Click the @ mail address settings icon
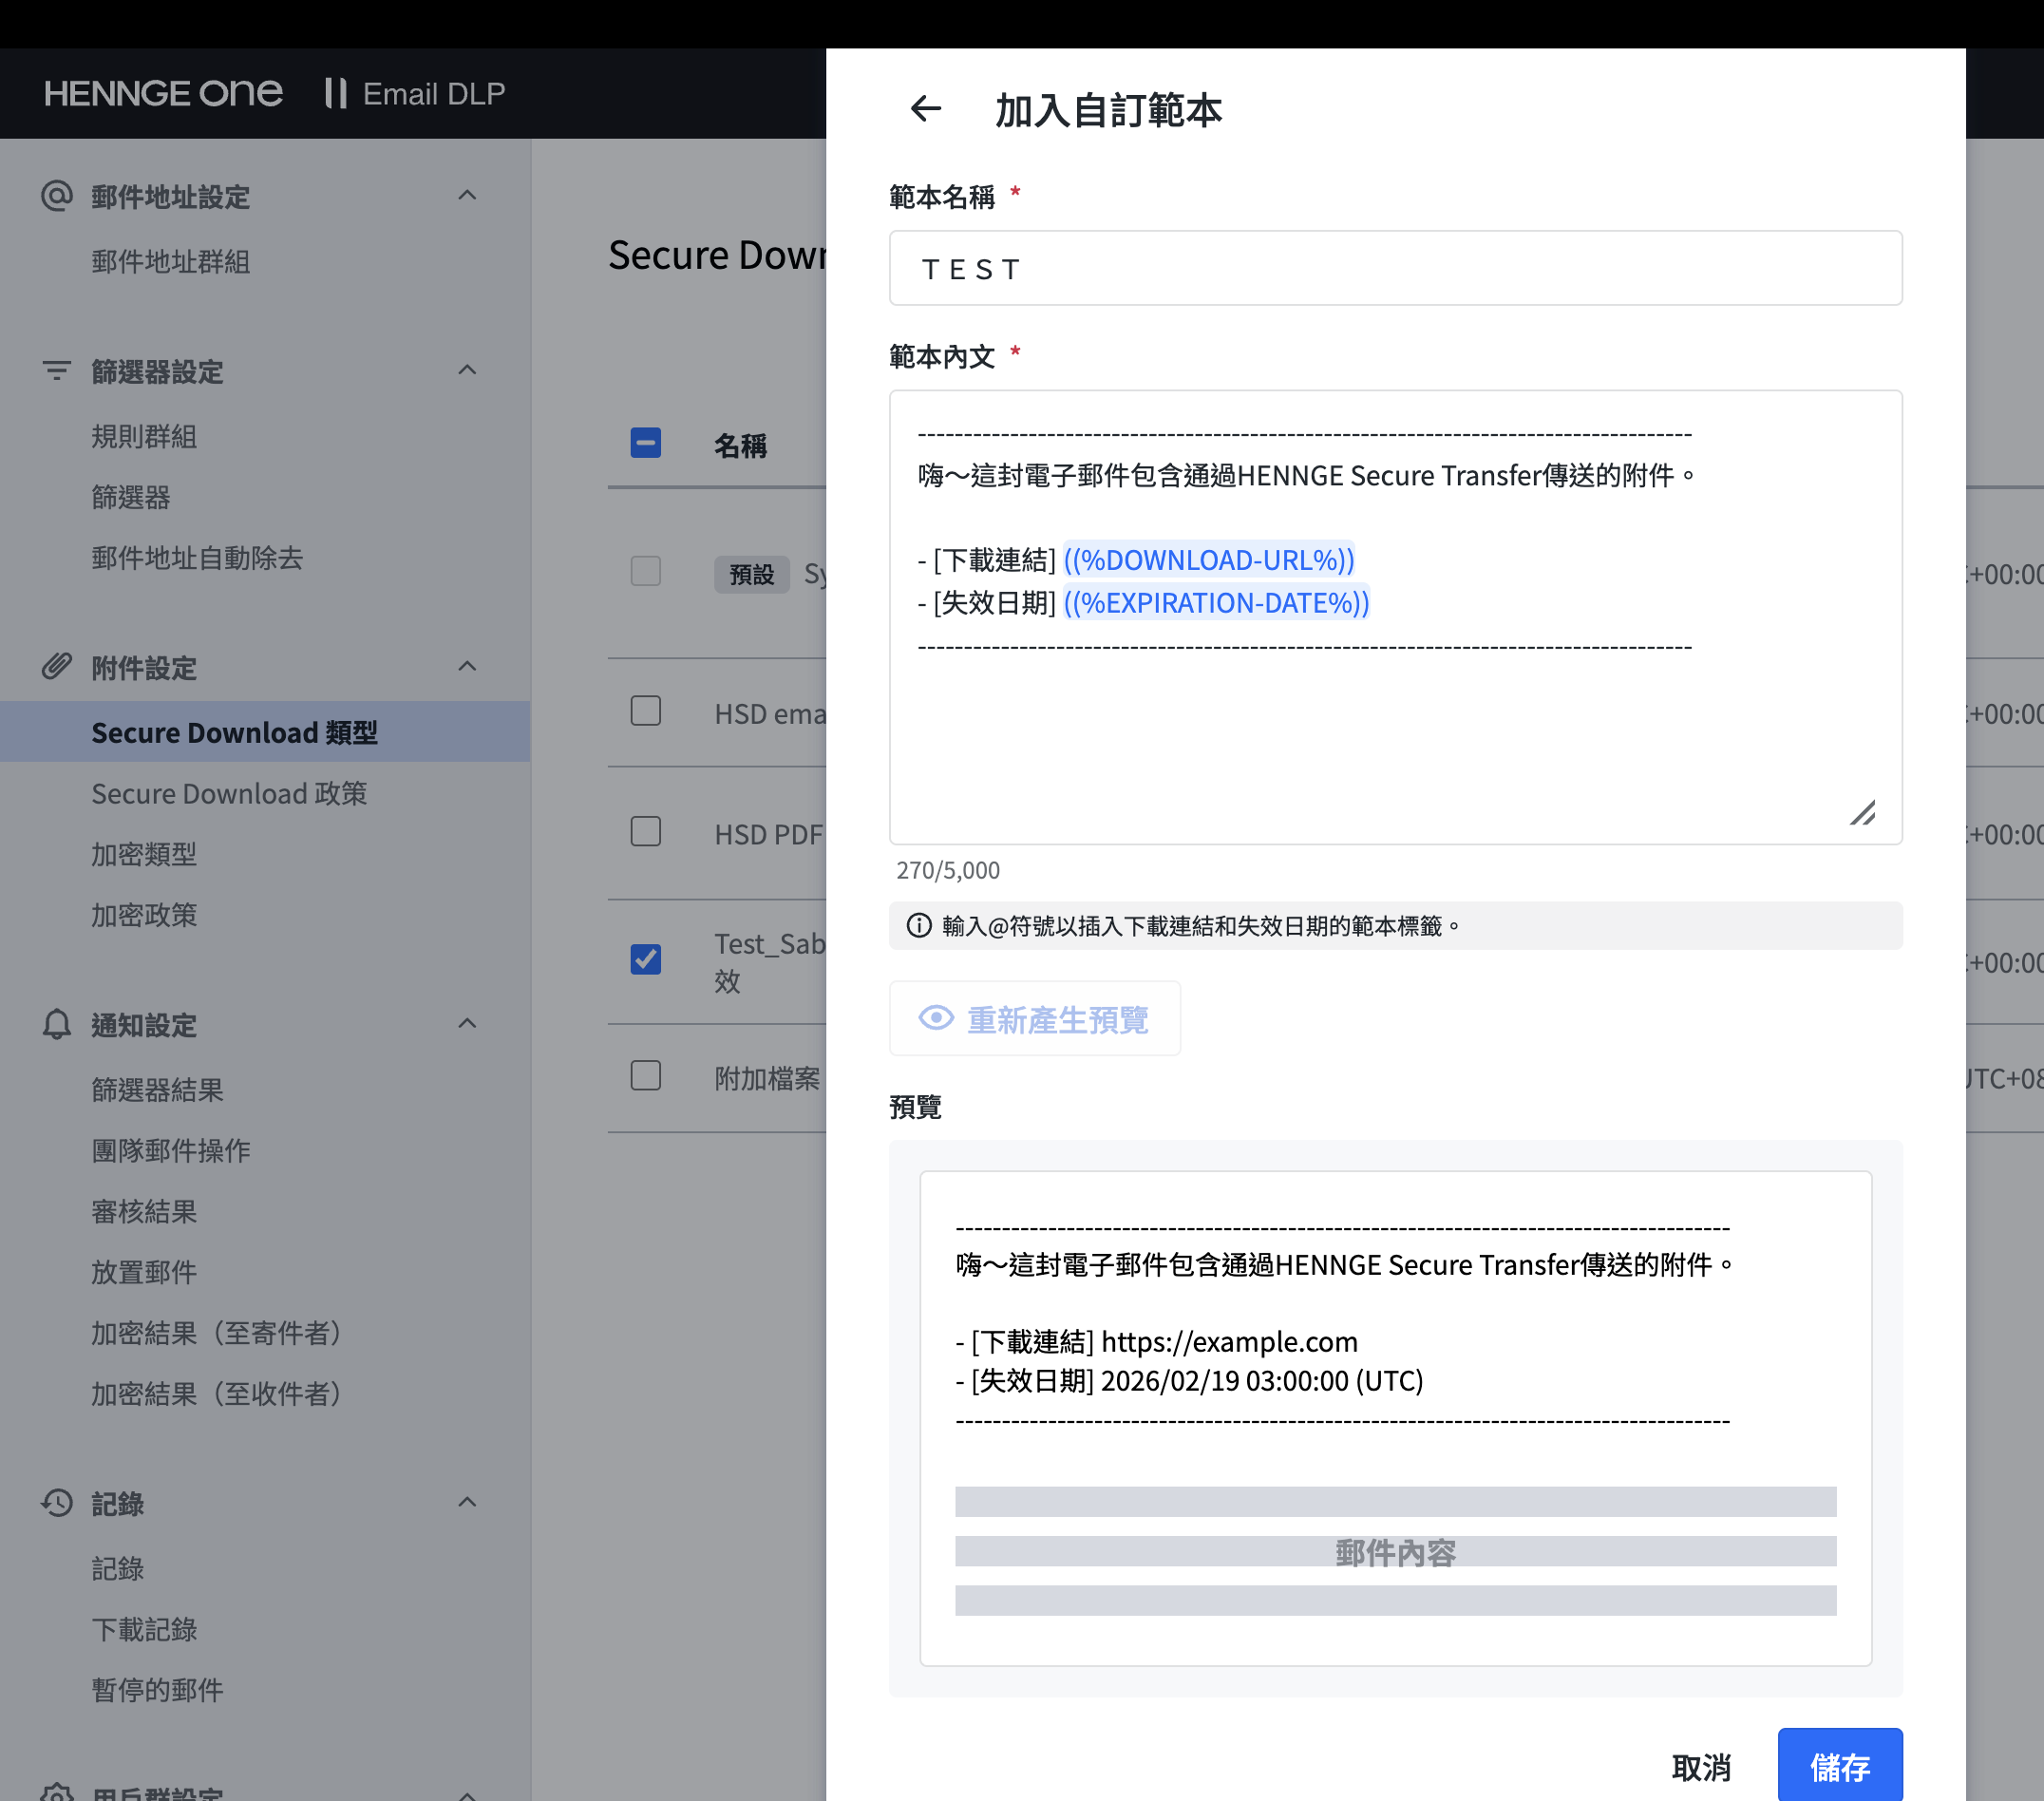Viewport: 2044px width, 1801px height. coord(57,196)
